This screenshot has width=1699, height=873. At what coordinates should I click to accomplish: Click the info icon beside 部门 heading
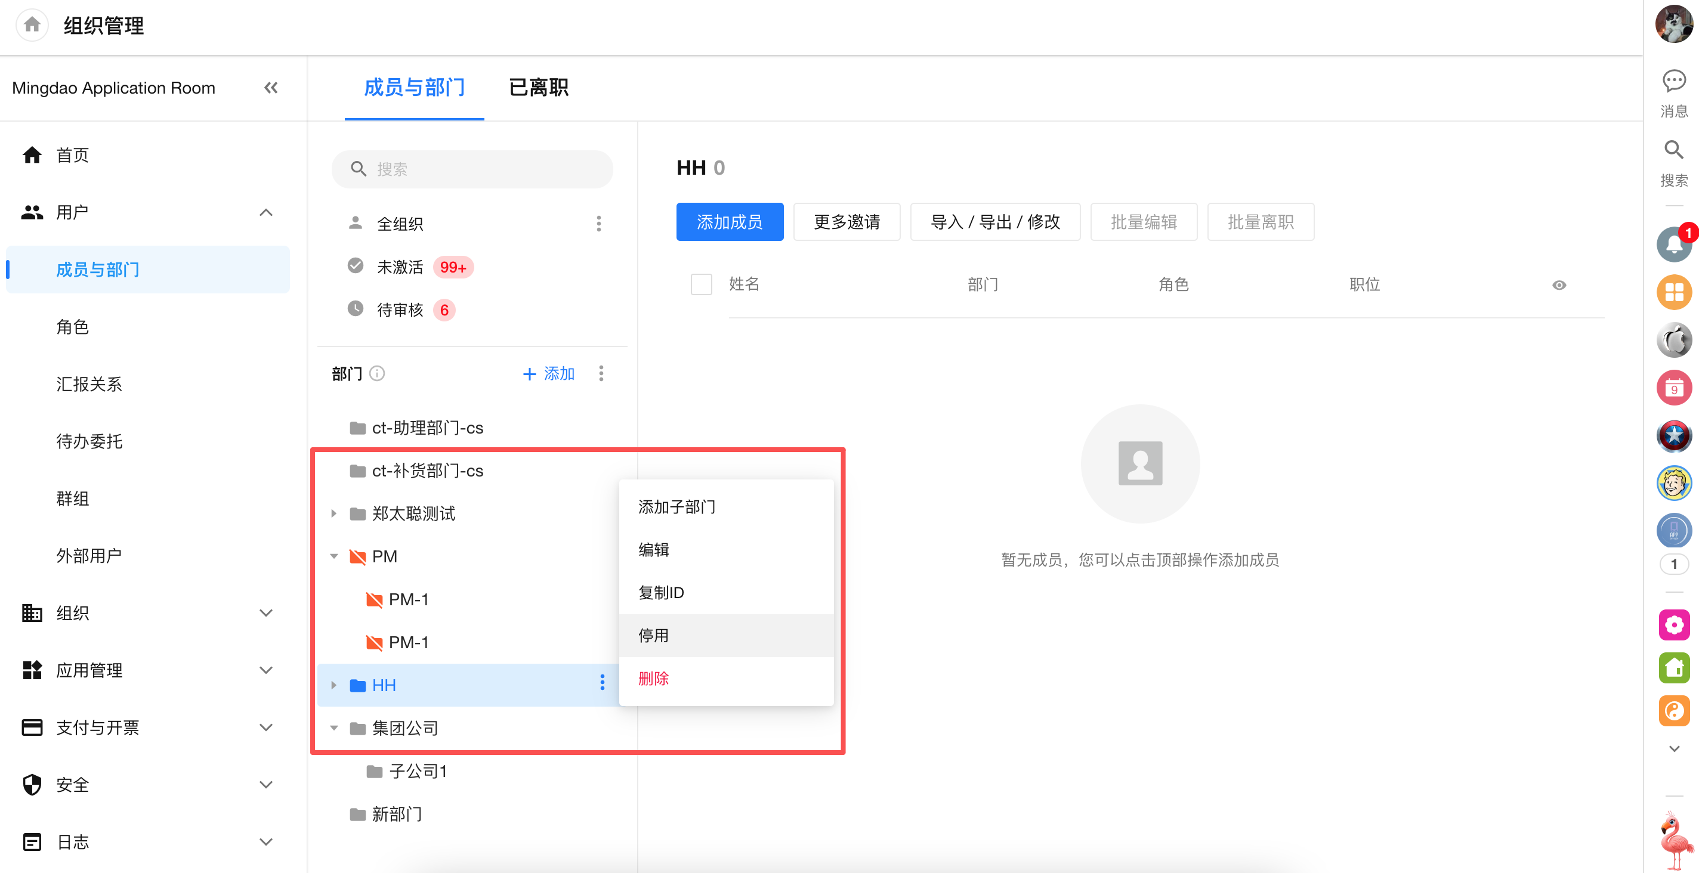(x=377, y=374)
